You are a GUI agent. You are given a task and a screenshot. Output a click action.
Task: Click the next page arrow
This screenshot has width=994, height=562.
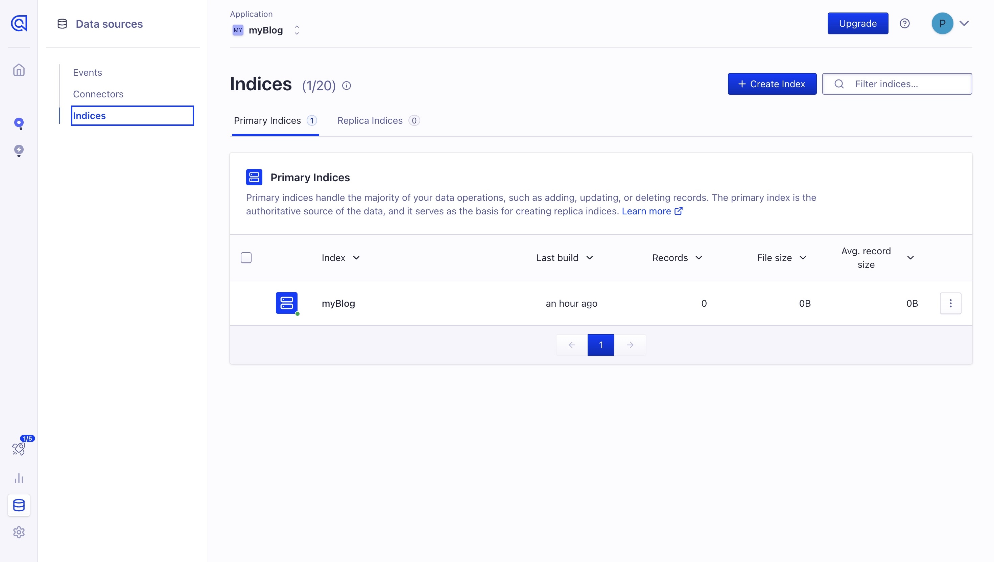(630, 345)
